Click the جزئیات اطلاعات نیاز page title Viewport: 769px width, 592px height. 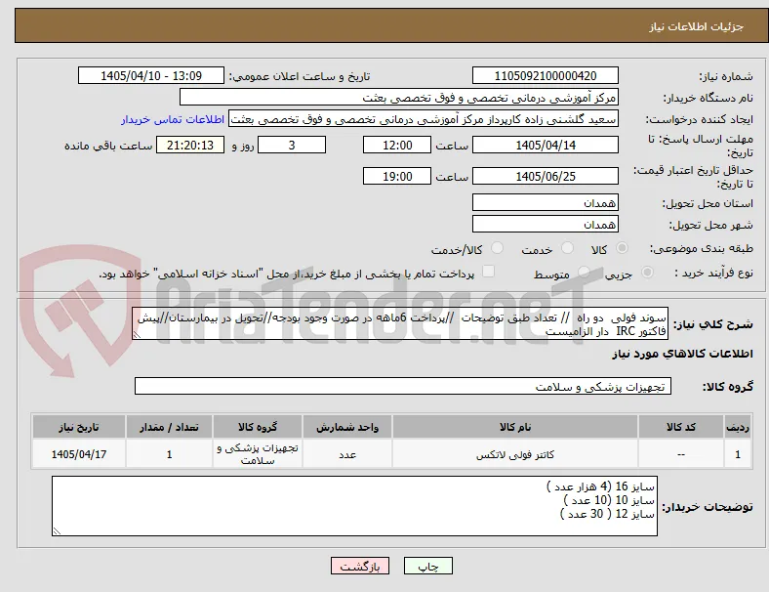click(696, 26)
